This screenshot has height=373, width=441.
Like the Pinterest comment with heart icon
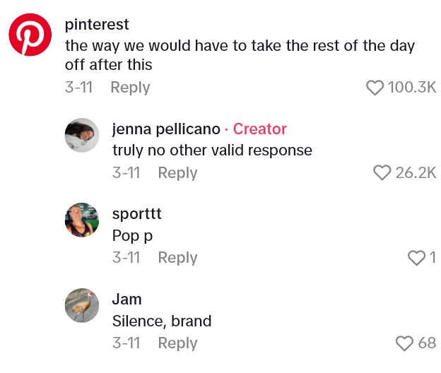click(x=375, y=88)
